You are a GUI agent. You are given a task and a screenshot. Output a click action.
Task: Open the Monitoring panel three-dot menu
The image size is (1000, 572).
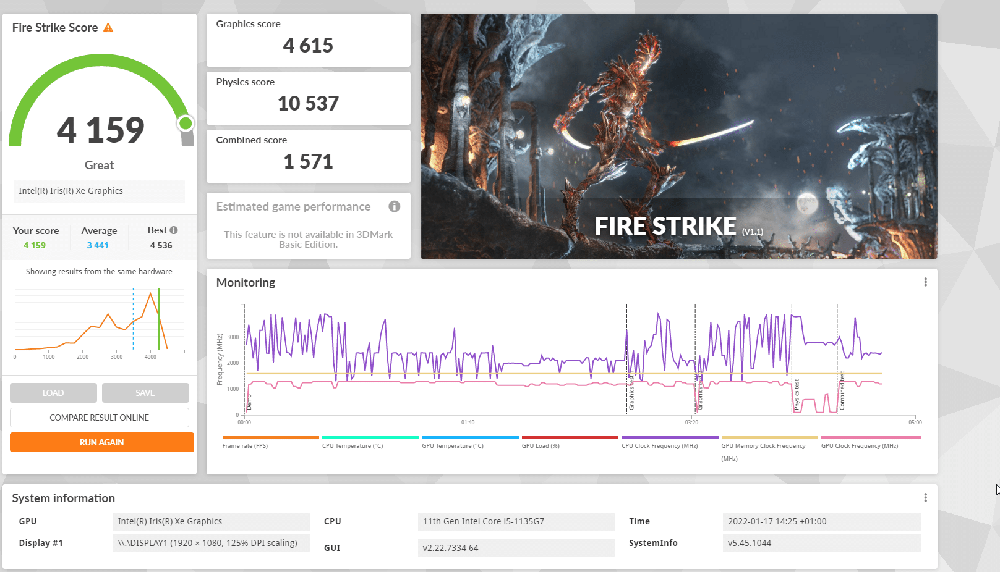(x=925, y=282)
